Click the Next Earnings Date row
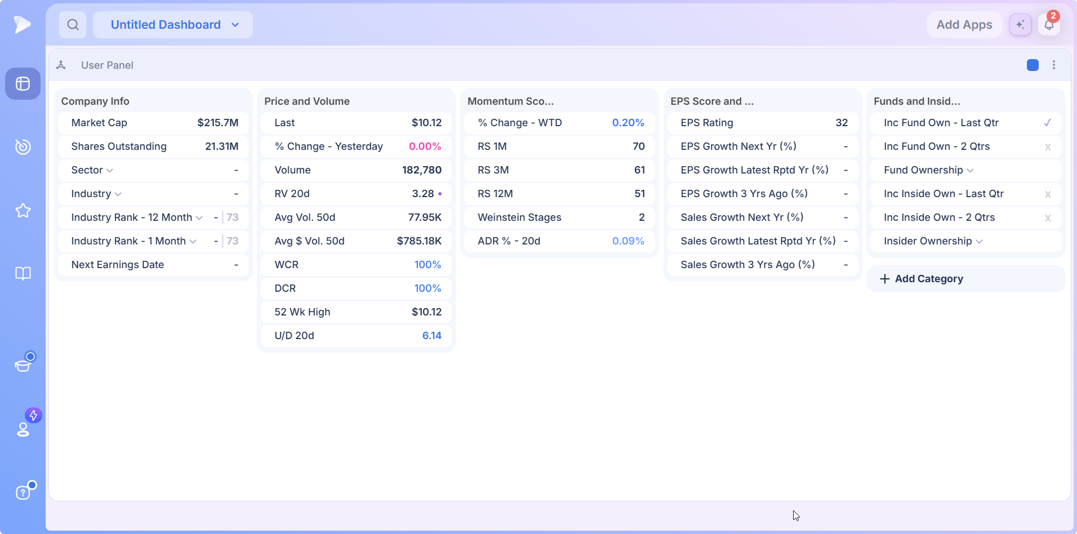The height and width of the screenshot is (534, 1077). click(x=153, y=265)
